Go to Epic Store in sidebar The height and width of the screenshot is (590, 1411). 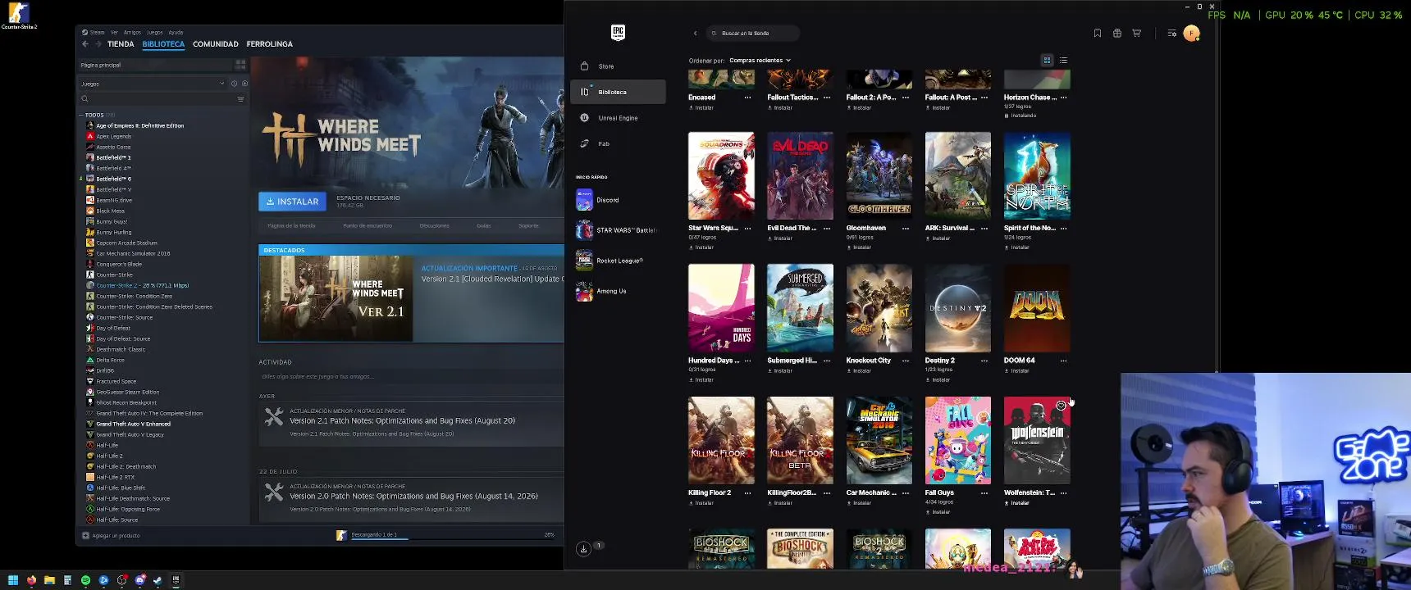[618, 66]
